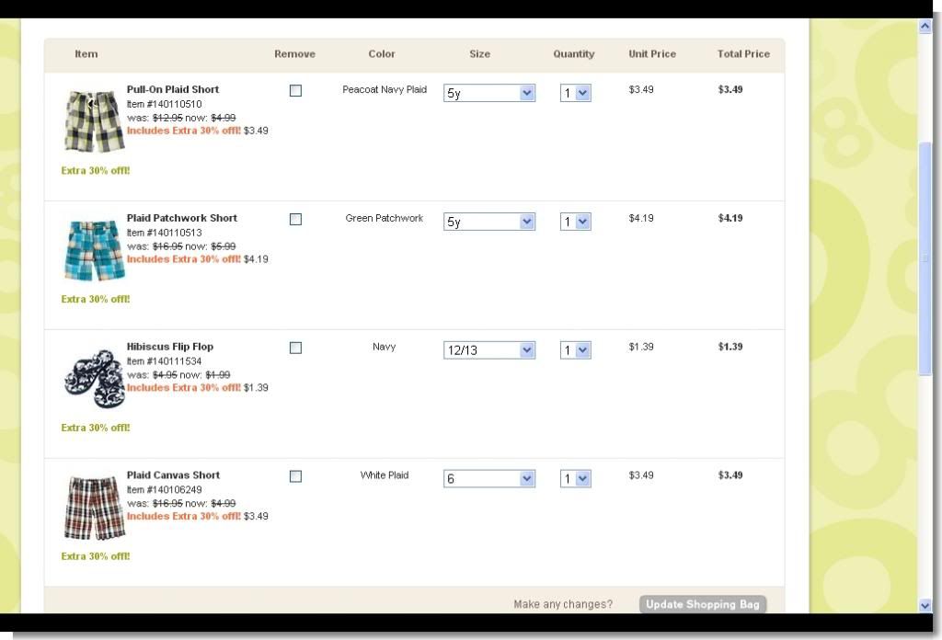The height and width of the screenshot is (640, 942).
Task: Open quantity dropdown for Hibiscus Flip Flop
Action: (x=576, y=350)
